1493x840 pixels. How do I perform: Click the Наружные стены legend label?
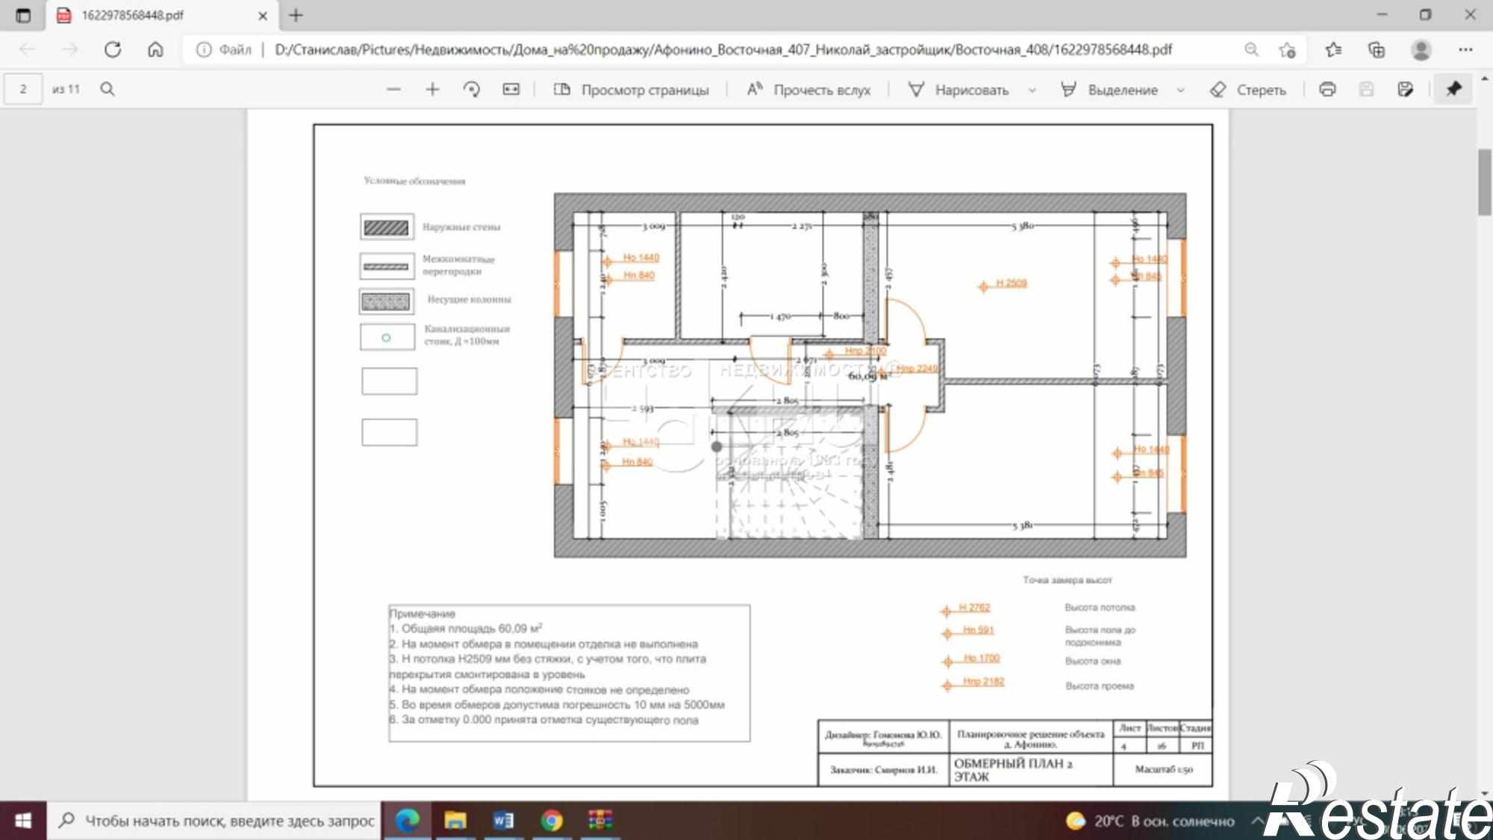(x=461, y=227)
